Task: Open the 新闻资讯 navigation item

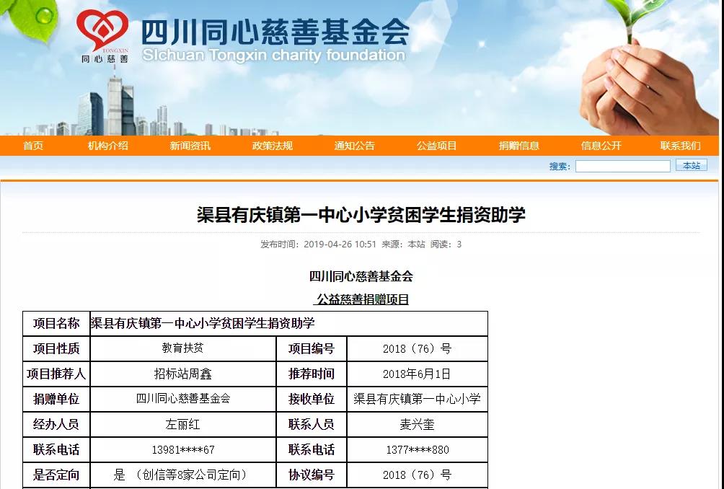Action: 190,146
